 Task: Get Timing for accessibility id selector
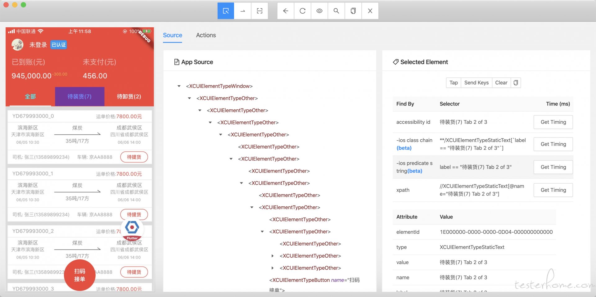click(553, 122)
